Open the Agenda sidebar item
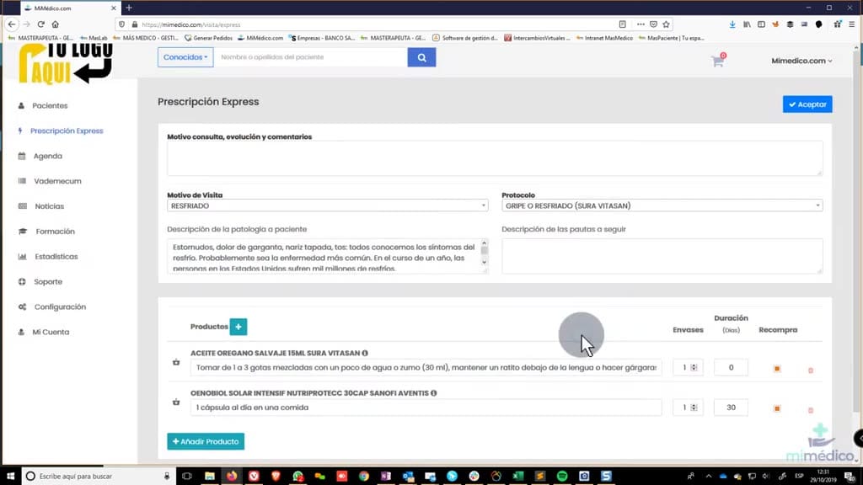 (x=48, y=156)
